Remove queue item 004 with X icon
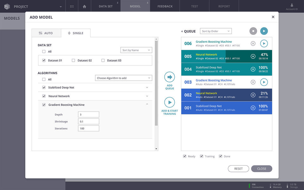304x190 pixels. coord(253,69)
